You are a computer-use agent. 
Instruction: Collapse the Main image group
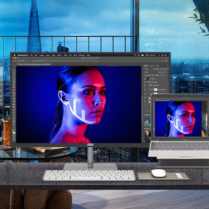[x=147, y=82]
